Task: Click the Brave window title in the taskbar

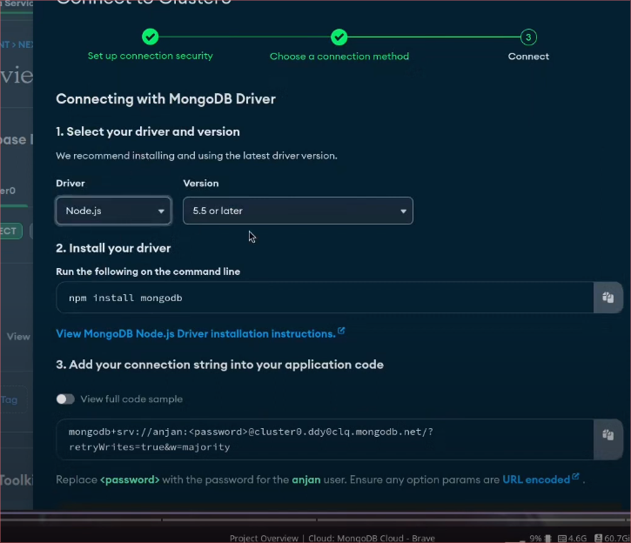Action: 332,538
